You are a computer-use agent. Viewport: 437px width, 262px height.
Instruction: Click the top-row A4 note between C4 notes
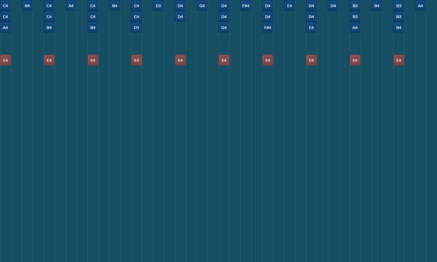click(71, 5)
